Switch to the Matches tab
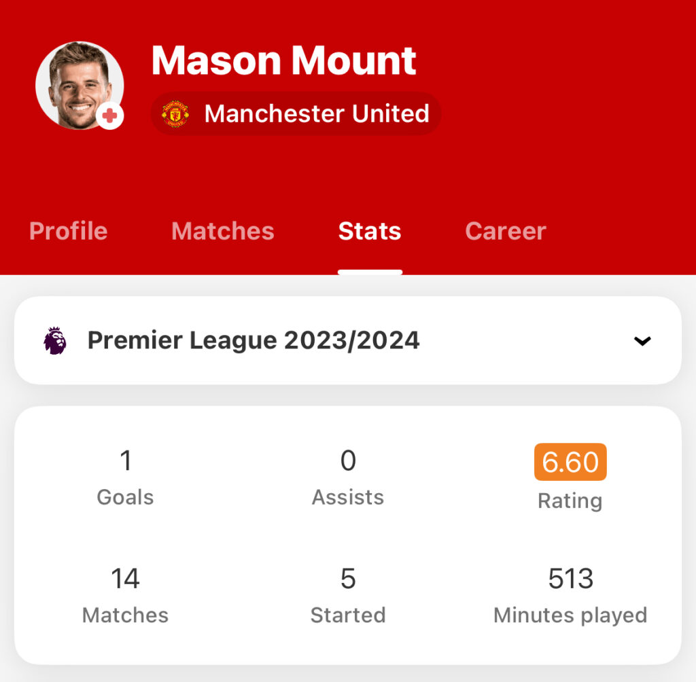Viewport: 696px width, 682px height. coord(223,231)
